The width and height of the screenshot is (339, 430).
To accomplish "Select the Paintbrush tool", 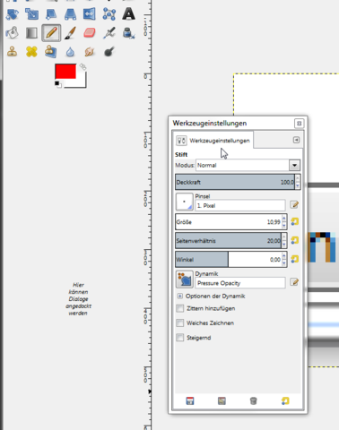I will point(70,33).
